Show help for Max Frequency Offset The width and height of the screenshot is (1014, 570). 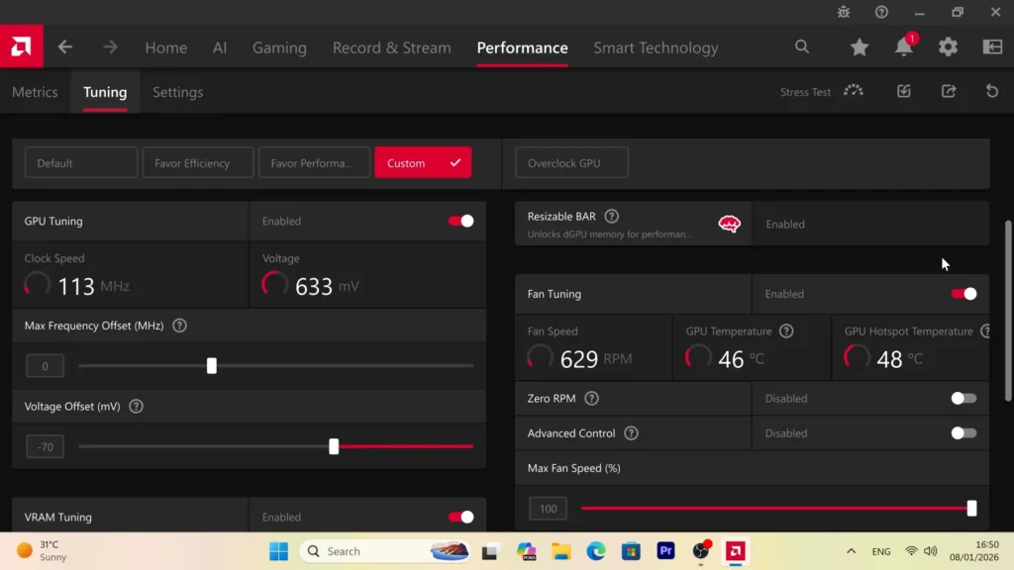click(180, 326)
